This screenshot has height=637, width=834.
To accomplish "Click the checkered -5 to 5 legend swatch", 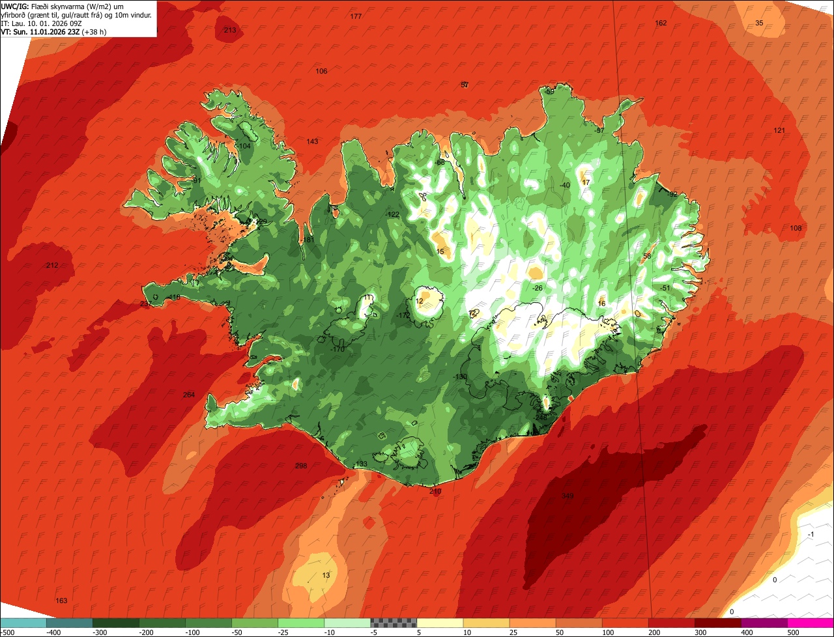I will click(x=393, y=623).
